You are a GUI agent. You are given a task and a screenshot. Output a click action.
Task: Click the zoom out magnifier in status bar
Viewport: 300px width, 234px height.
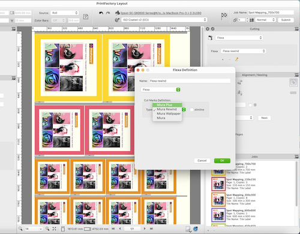point(20,229)
